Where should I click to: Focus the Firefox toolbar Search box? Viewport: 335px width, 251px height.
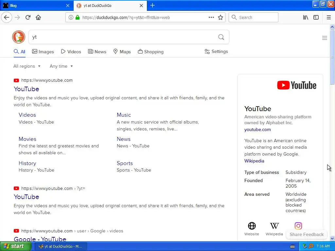[254, 17]
